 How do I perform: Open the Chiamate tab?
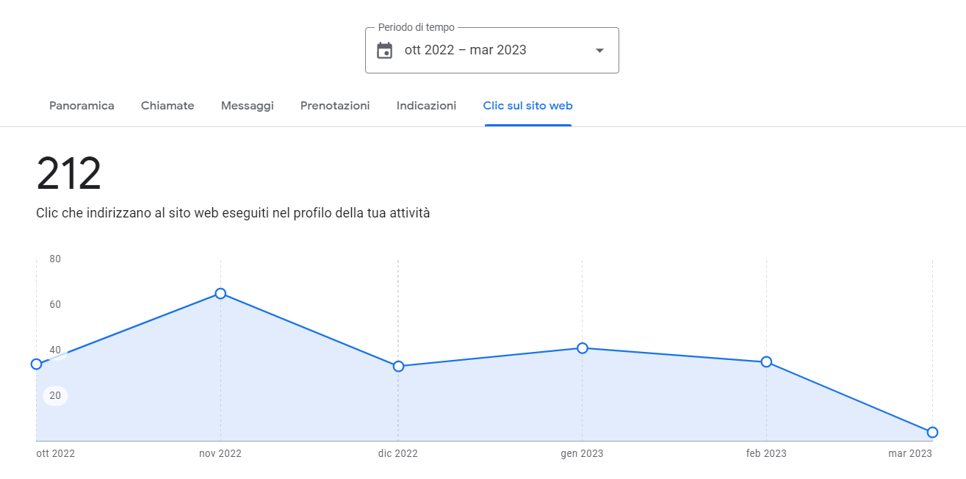click(x=167, y=106)
